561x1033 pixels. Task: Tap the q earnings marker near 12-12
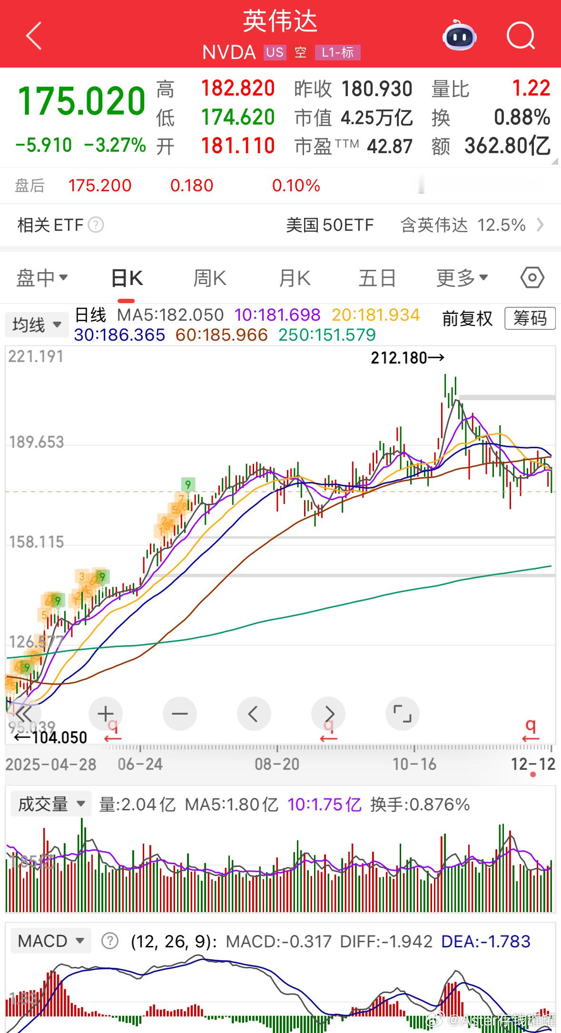point(531,730)
